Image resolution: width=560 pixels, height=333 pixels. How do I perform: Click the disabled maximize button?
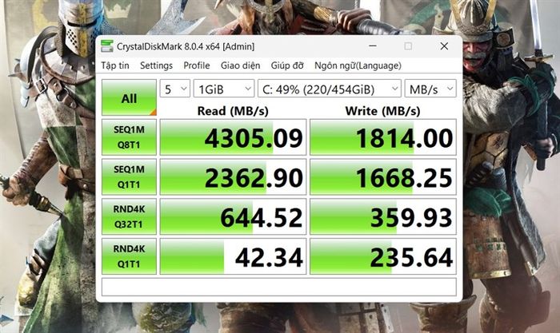click(408, 46)
